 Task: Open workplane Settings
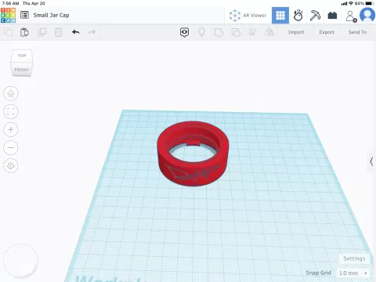pyautogui.click(x=354, y=258)
